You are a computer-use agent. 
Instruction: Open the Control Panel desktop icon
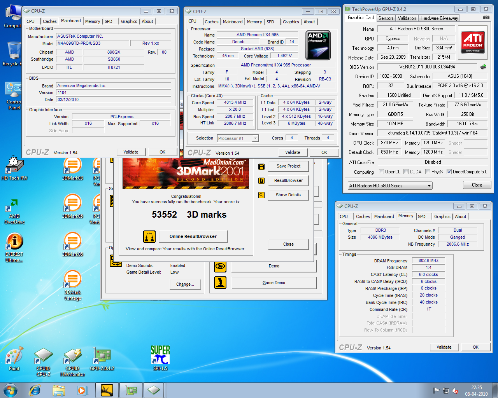tap(13, 96)
